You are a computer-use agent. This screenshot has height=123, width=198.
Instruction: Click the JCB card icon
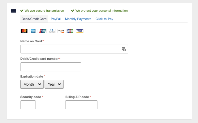point(70,31)
